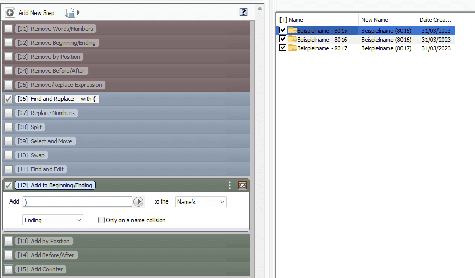Select new name Beispielname (8017)
The image size is (475, 278).
(x=386, y=48)
